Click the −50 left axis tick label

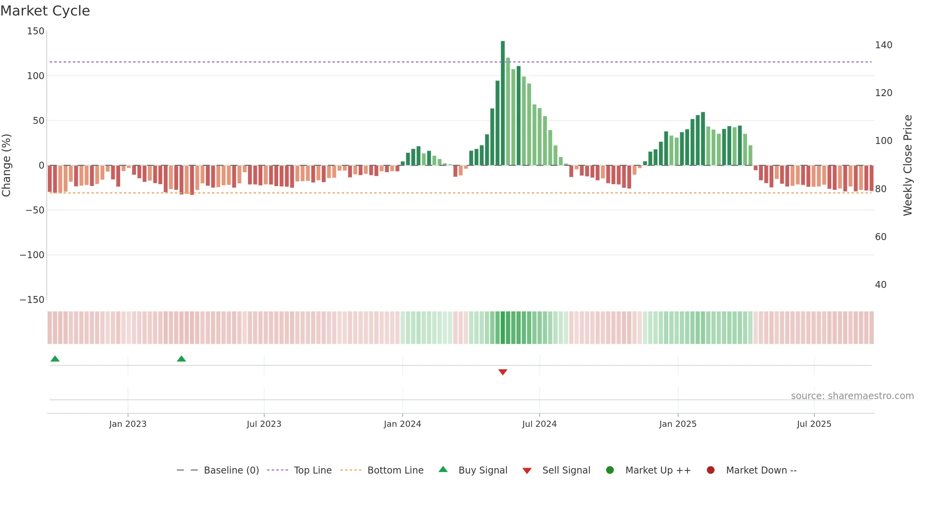(x=35, y=210)
